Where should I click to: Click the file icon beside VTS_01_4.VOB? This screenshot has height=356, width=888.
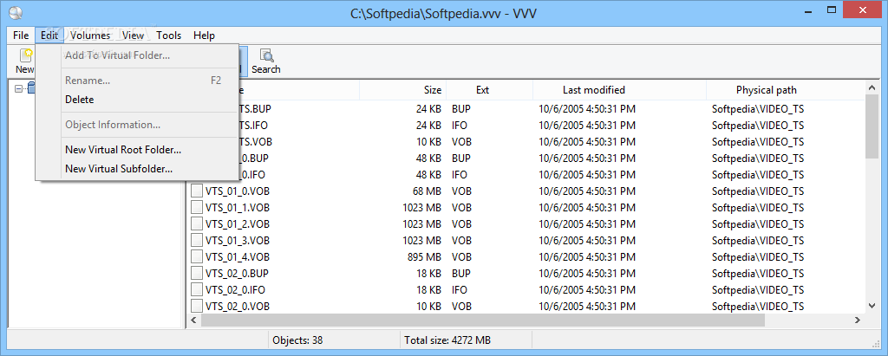coord(197,257)
